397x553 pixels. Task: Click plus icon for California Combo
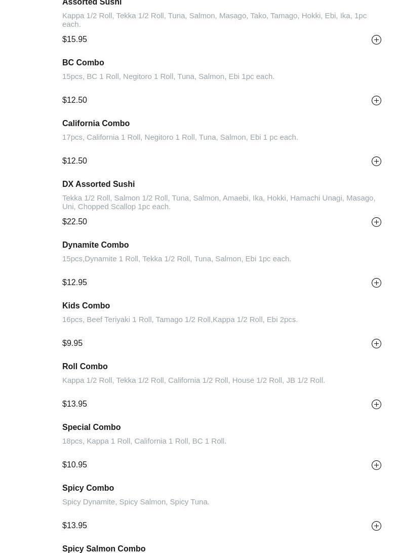pyautogui.click(x=376, y=161)
